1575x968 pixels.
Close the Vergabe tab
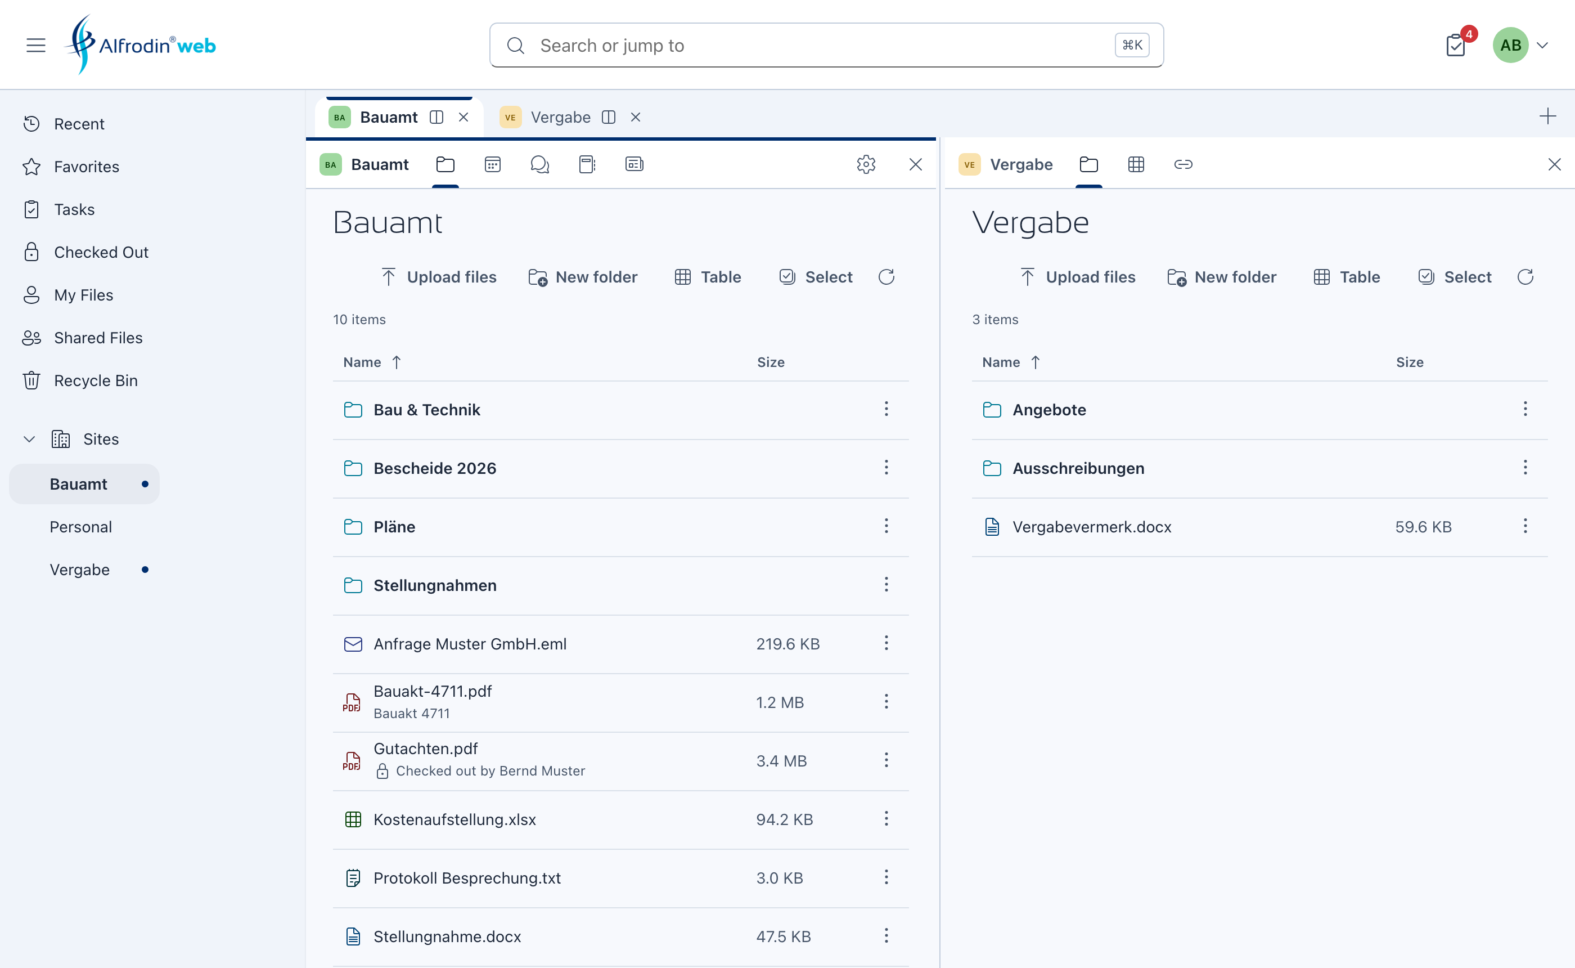(x=635, y=117)
